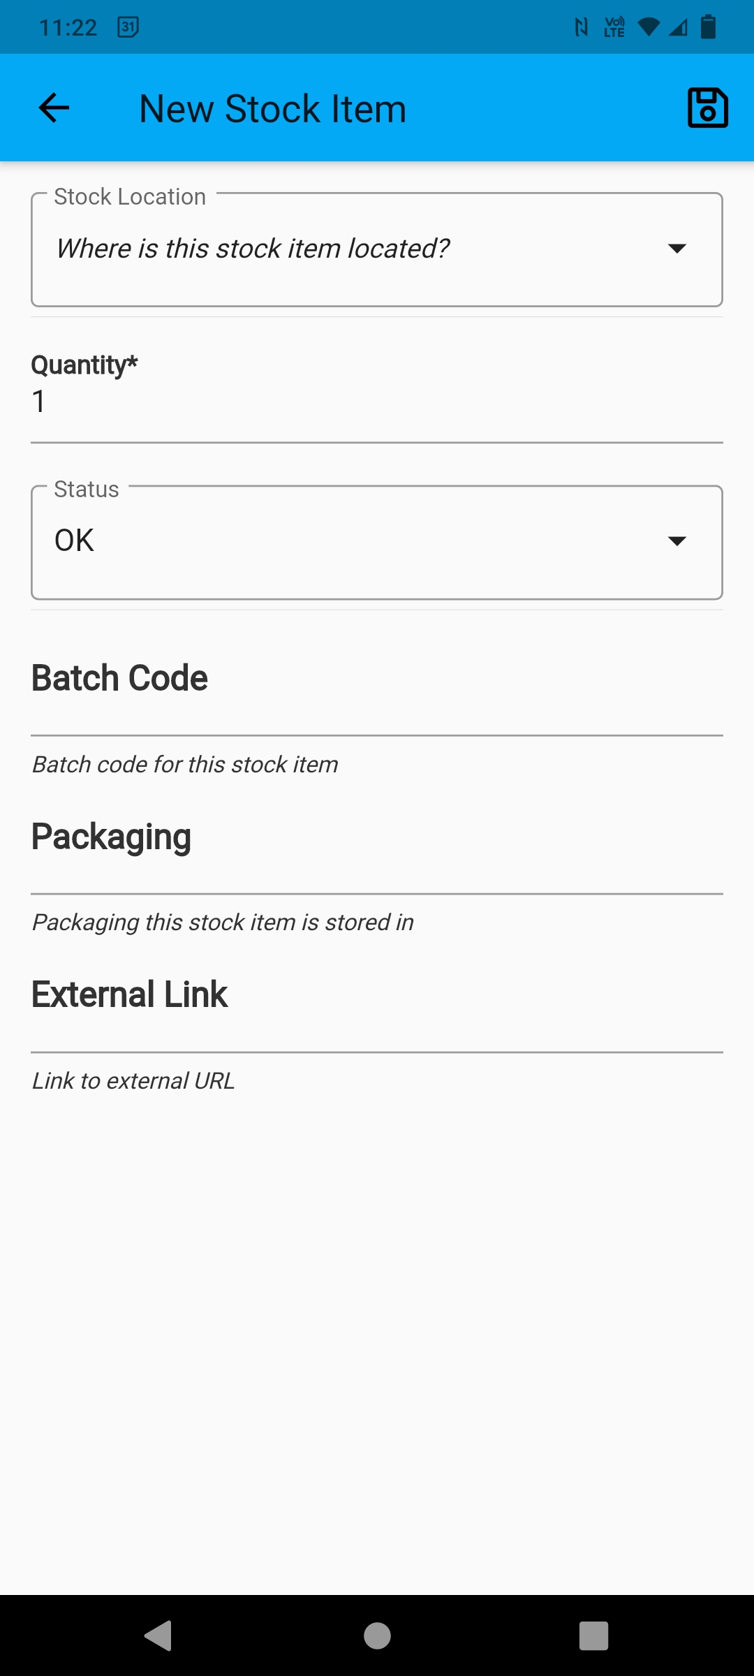This screenshot has width=754, height=1676.
Task: Tap the NFC status icon
Action: click(581, 27)
